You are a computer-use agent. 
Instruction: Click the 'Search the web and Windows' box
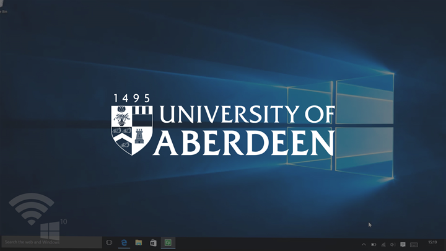pos(51,242)
